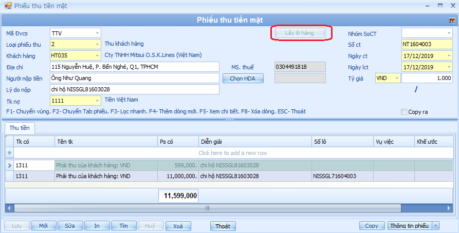
Task: Click the horizontal scrollbar thumb in the grid
Action: [208, 208]
